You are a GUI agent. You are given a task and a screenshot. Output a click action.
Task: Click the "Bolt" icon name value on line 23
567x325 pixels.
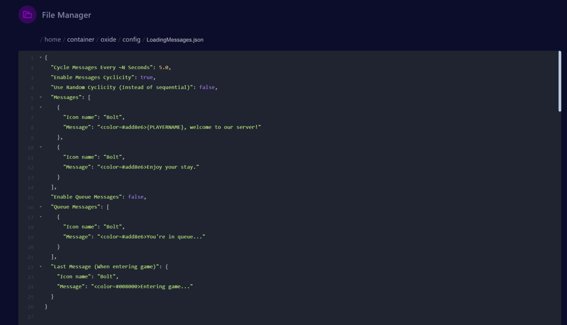click(107, 277)
